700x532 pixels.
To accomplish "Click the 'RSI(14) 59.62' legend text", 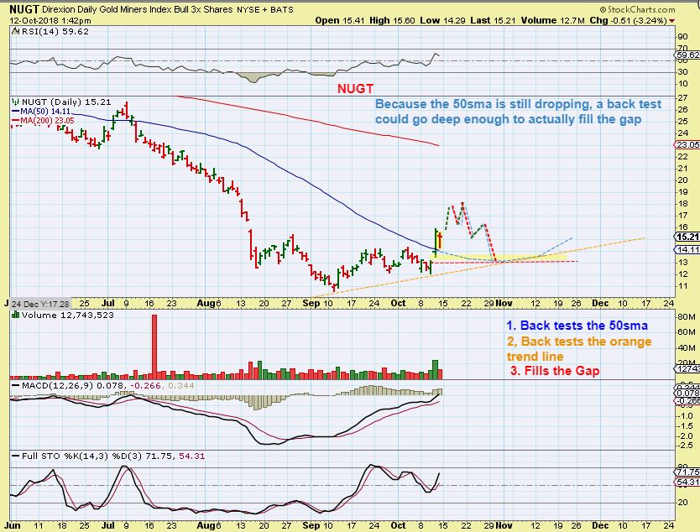I will pyautogui.click(x=55, y=32).
